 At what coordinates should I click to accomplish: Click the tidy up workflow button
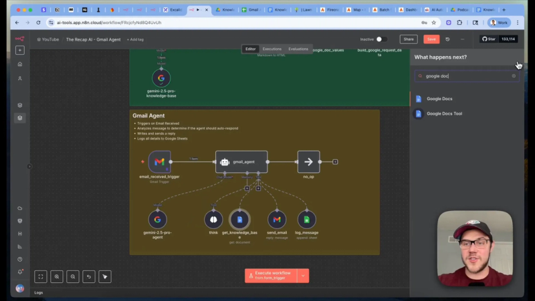pos(105,276)
